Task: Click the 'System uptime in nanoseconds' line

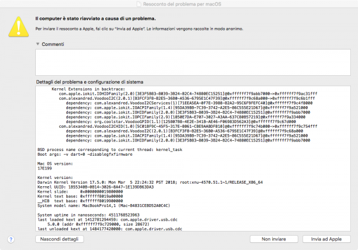Action: click(x=88, y=215)
